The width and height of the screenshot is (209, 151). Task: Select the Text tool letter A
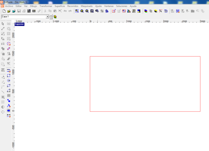(x=9, y=106)
